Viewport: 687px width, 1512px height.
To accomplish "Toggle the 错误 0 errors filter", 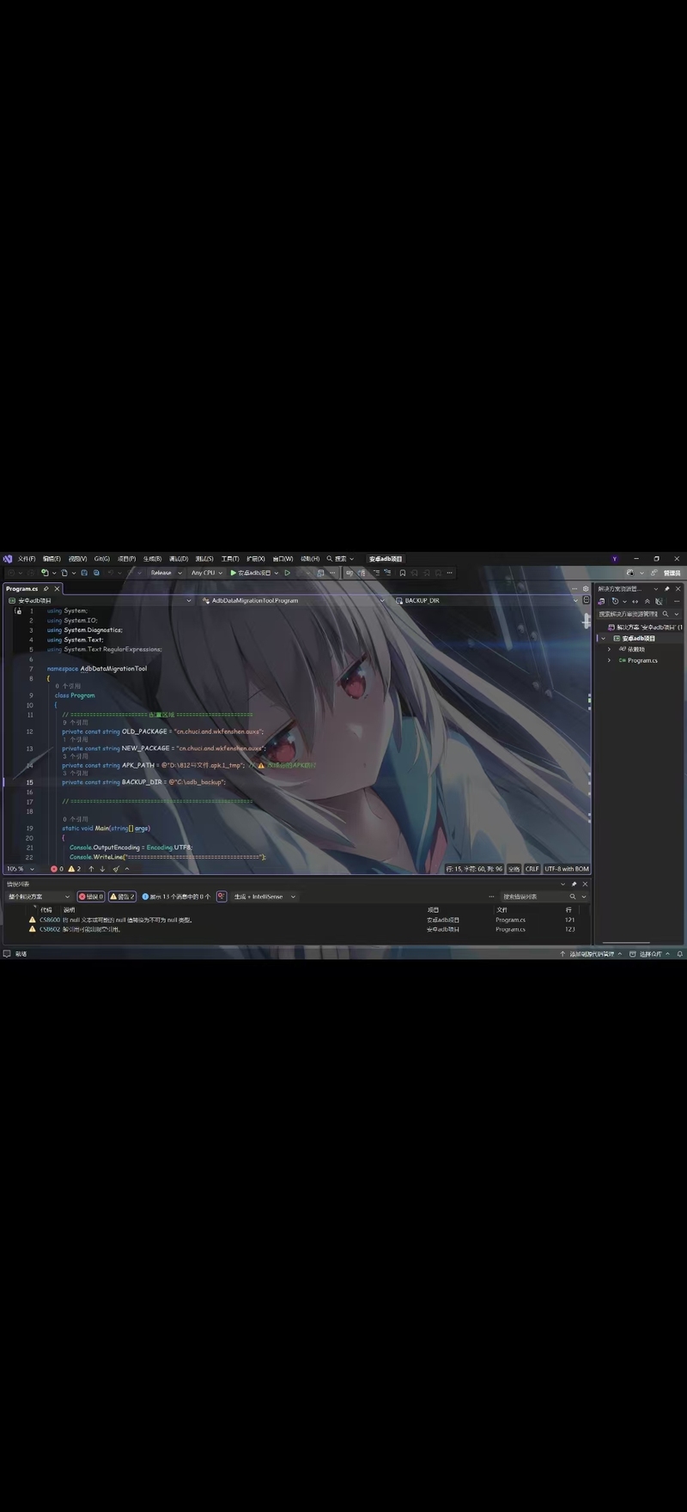I will [x=91, y=896].
